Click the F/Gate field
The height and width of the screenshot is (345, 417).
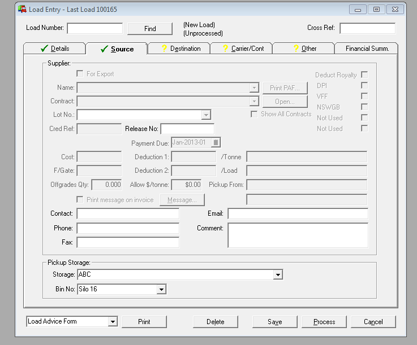pos(99,171)
